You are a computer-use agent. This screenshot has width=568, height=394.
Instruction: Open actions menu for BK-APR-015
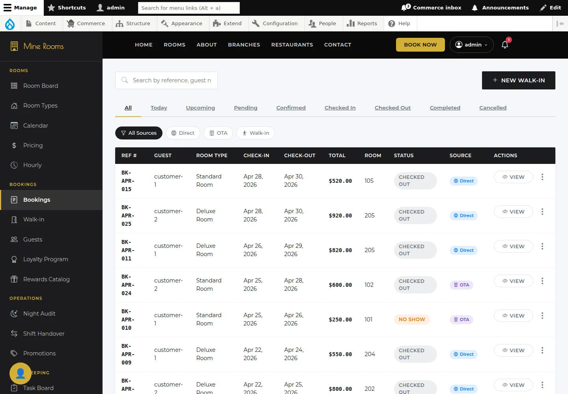click(542, 177)
